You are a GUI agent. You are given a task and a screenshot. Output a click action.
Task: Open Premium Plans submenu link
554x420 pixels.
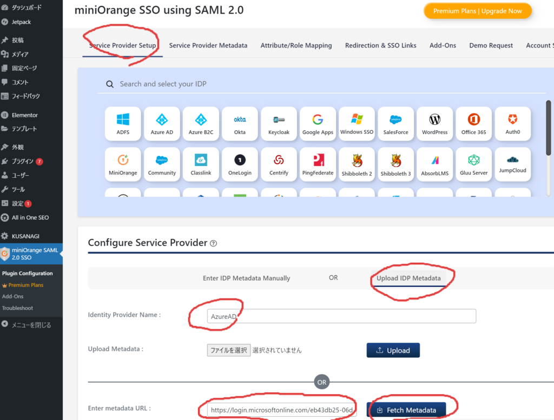click(26, 285)
